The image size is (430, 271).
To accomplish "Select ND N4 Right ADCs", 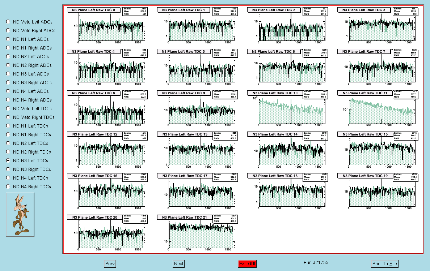I will (8, 100).
